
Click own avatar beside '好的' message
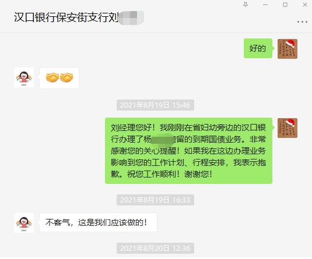tap(288, 49)
